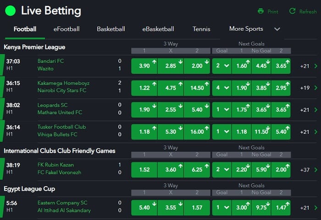
Task: Open more markets arrow for Eastern Company SC
Action: (316, 208)
